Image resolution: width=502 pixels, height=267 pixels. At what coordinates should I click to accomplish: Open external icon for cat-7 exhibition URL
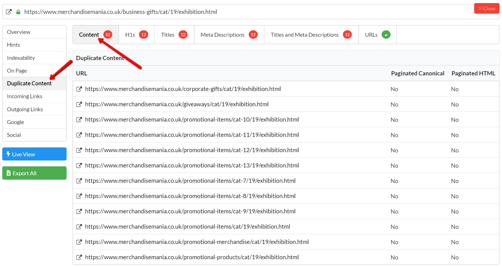(79, 181)
